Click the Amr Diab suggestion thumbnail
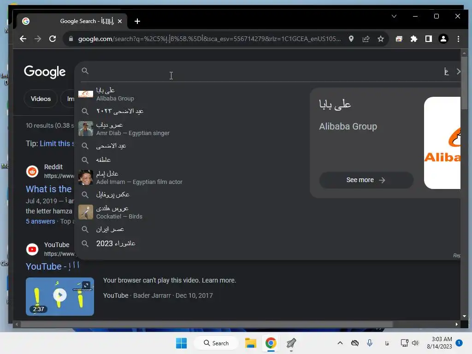This screenshot has height=354, width=472. [86, 129]
